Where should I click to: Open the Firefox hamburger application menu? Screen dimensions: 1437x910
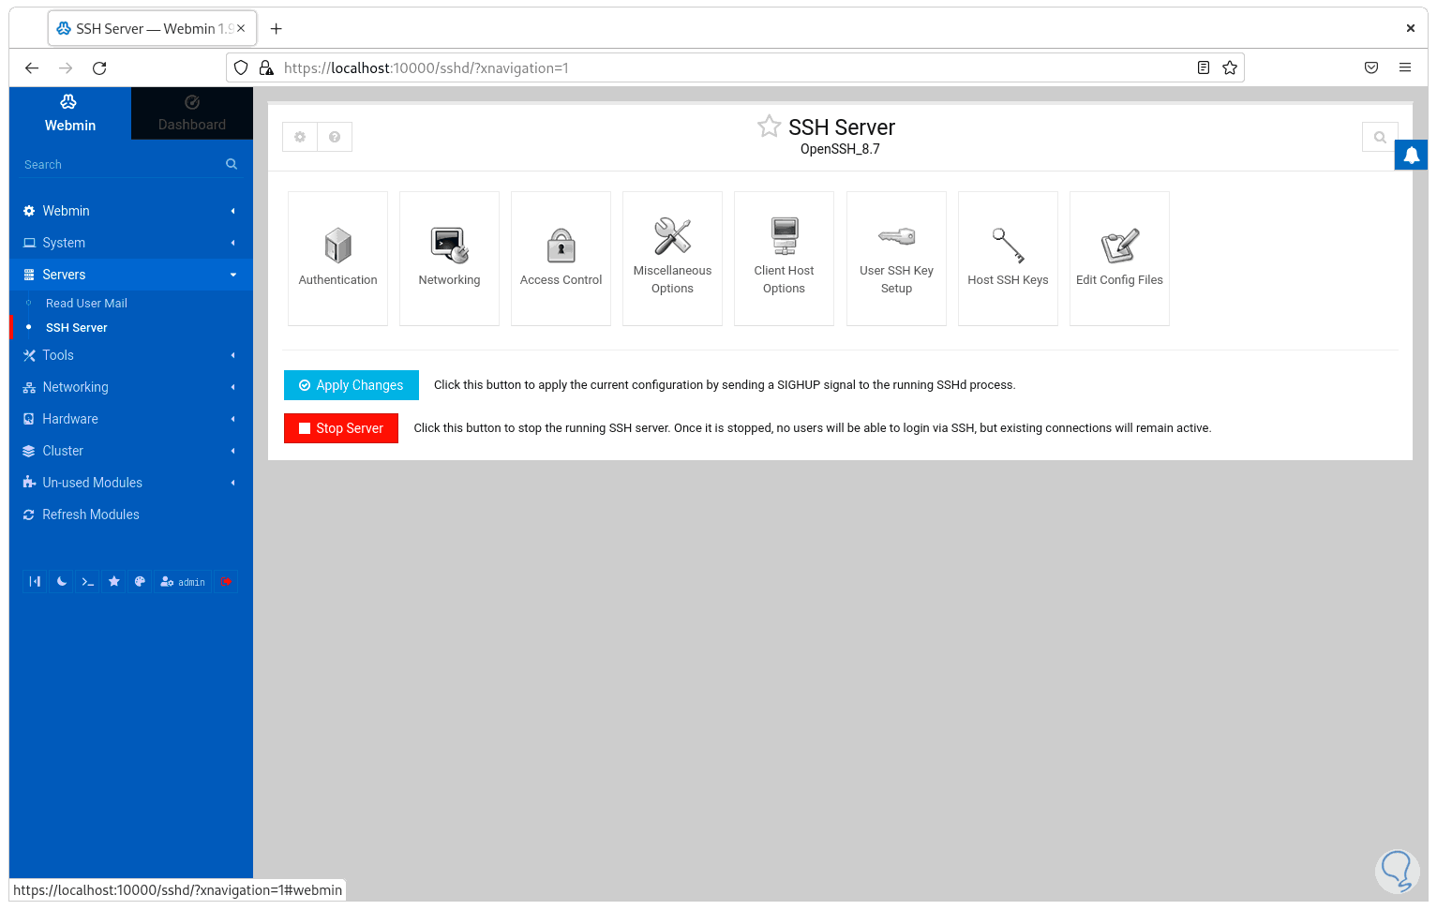(x=1405, y=67)
